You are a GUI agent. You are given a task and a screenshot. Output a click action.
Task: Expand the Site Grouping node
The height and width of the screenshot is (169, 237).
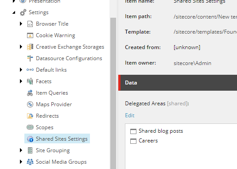click(21, 150)
